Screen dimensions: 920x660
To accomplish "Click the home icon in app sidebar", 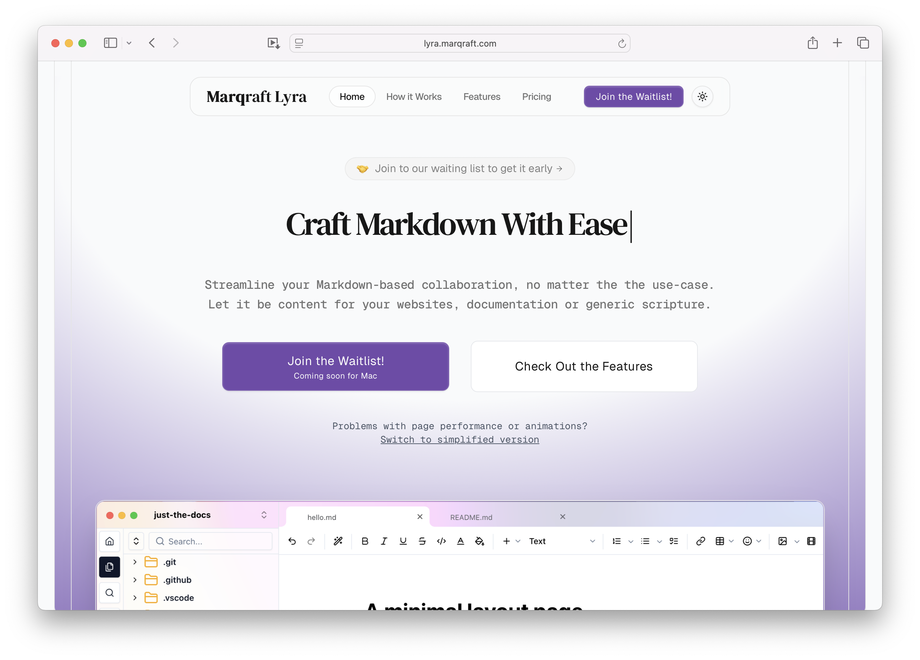I will [109, 541].
